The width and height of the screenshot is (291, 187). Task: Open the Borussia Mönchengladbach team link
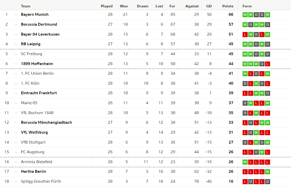click(x=46, y=122)
